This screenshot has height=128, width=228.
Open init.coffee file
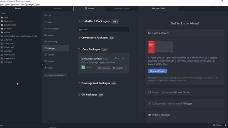[8, 51]
